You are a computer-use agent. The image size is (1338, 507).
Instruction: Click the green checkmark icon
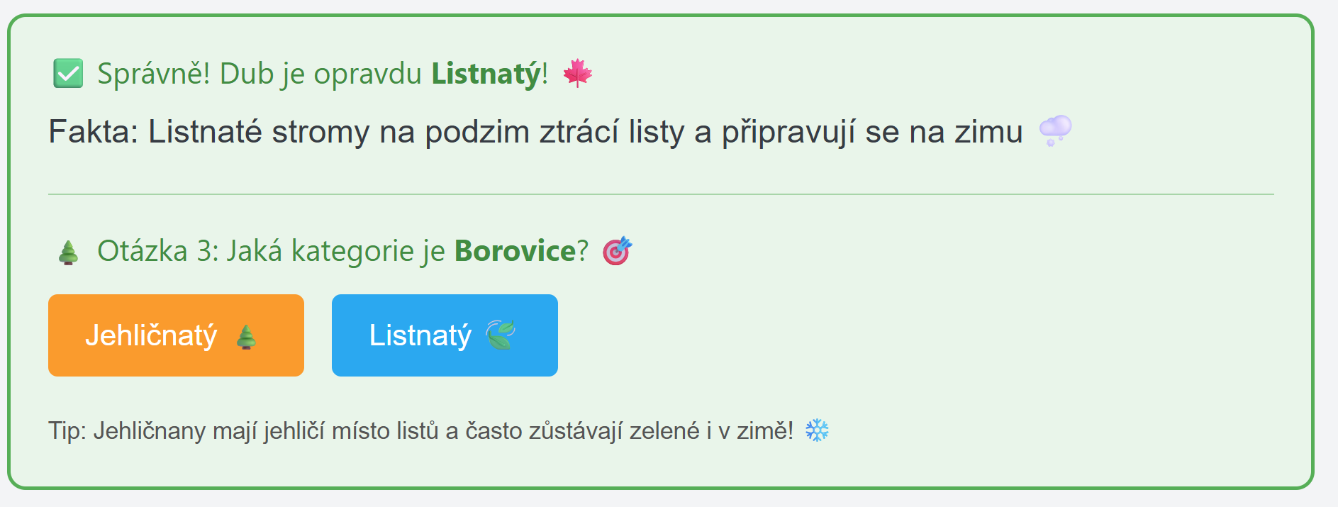click(68, 74)
